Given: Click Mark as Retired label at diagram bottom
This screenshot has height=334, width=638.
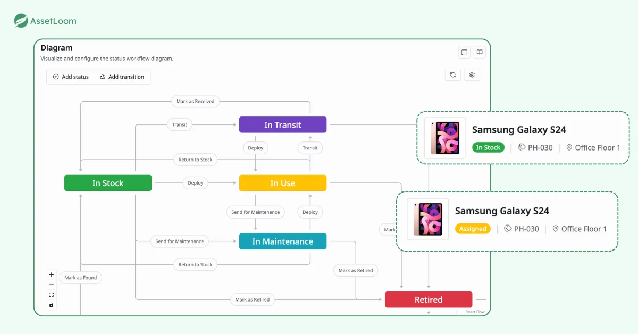Looking at the screenshot, I should tap(253, 299).
